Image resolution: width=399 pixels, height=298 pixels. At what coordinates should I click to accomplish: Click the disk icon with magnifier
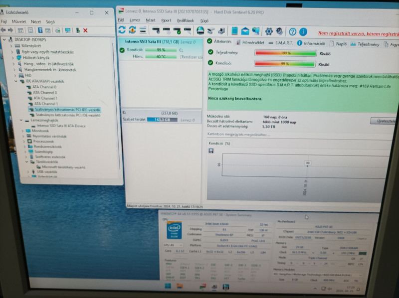click(x=188, y=31)
